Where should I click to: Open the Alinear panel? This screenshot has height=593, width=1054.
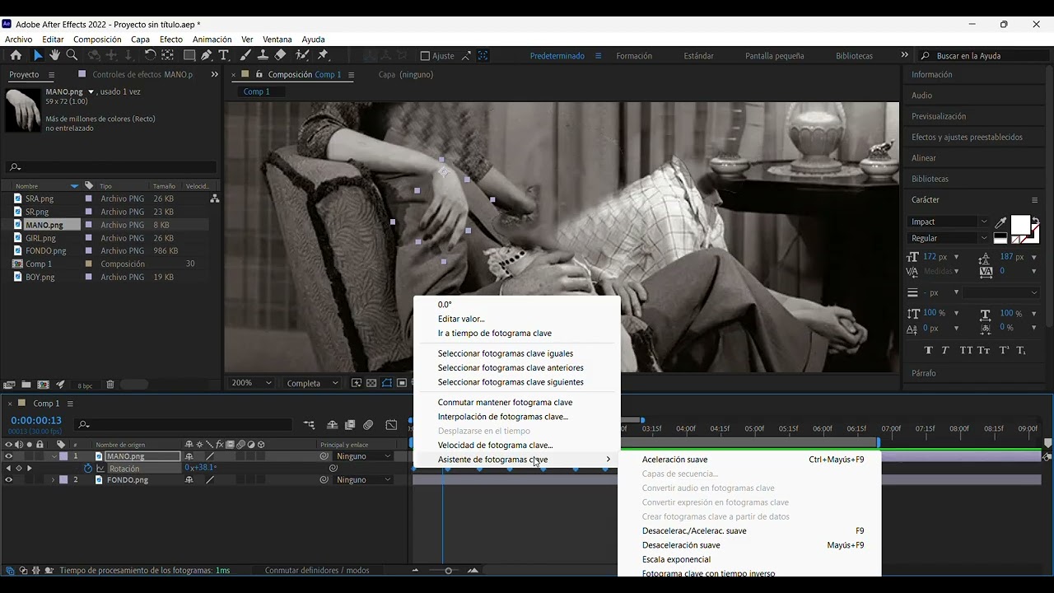tap(924, 158)
